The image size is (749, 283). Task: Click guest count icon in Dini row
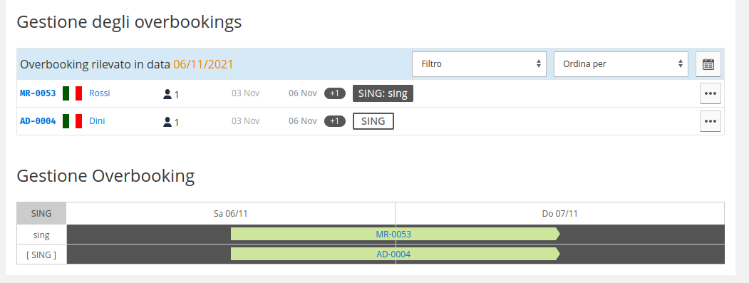(x=167, y=122)
